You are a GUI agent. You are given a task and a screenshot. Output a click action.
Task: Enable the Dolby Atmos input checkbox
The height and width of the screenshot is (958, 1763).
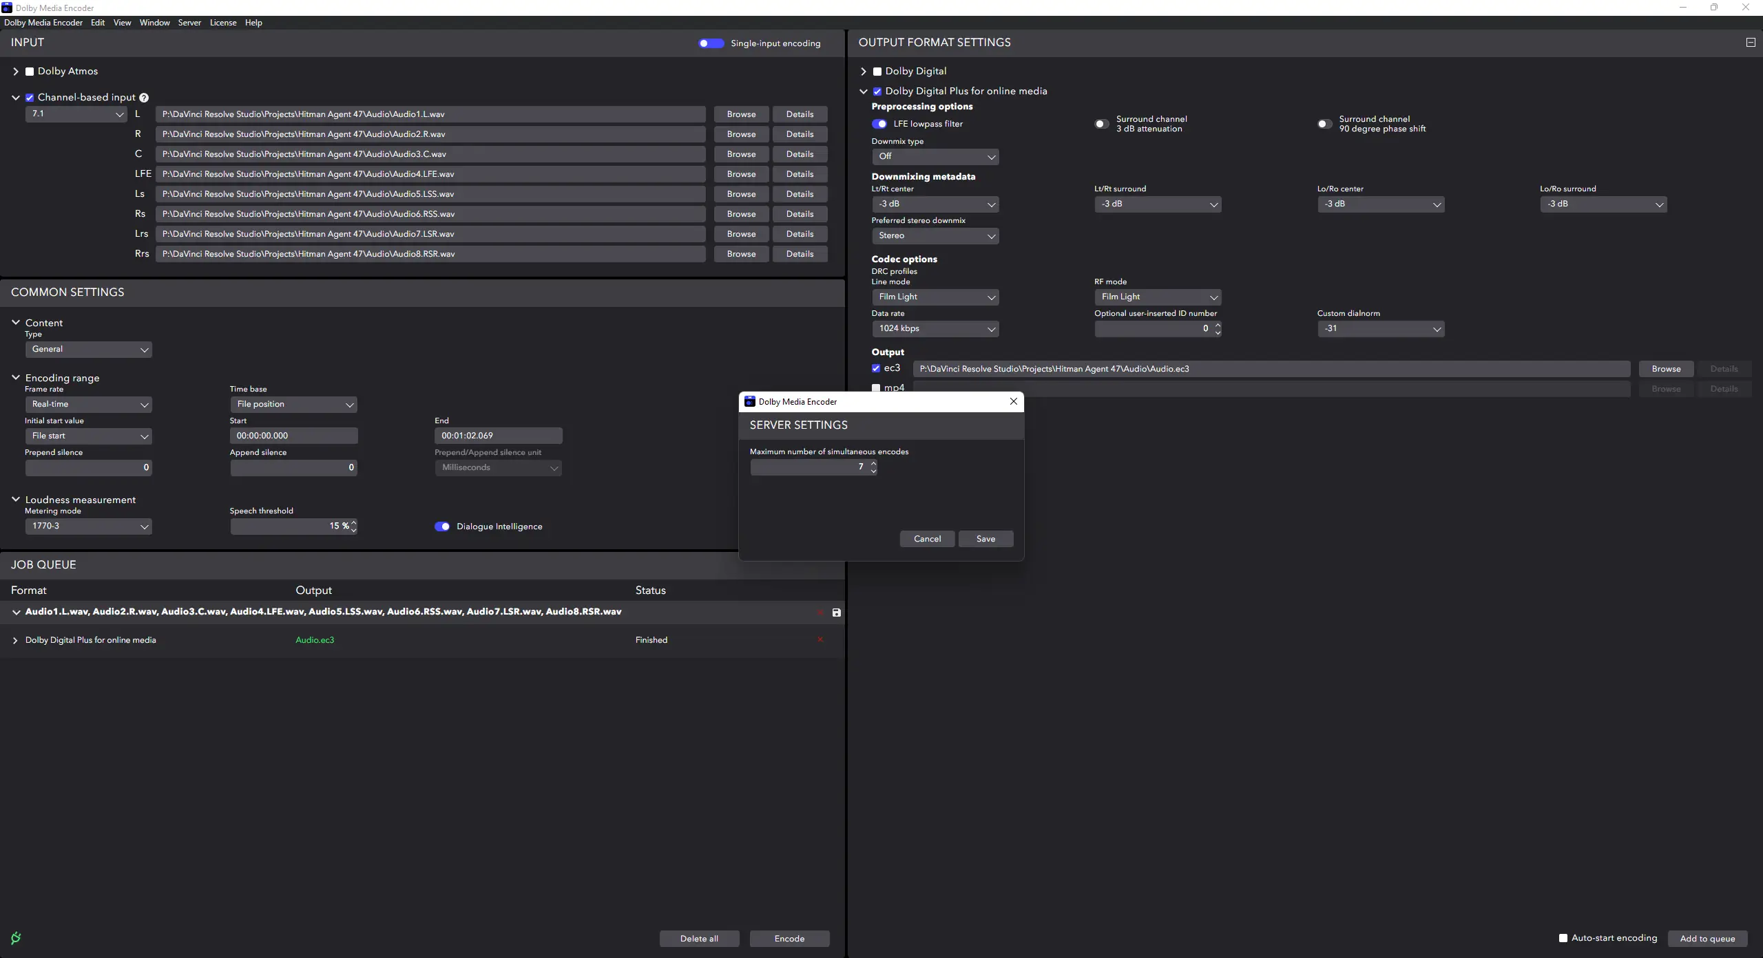click(x=30, y=72)
